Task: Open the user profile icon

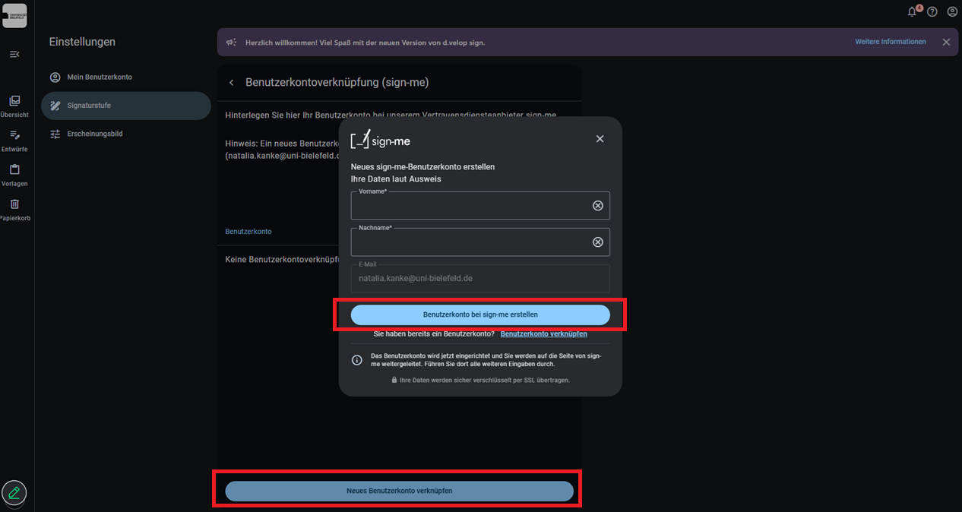Action: (x=952, y=11)
